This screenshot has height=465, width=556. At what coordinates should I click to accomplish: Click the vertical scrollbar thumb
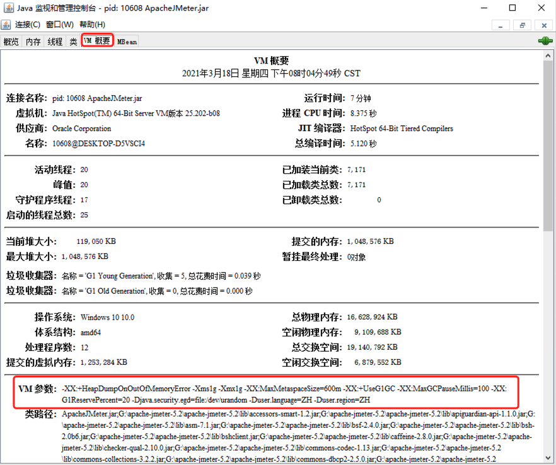[548, 145]
